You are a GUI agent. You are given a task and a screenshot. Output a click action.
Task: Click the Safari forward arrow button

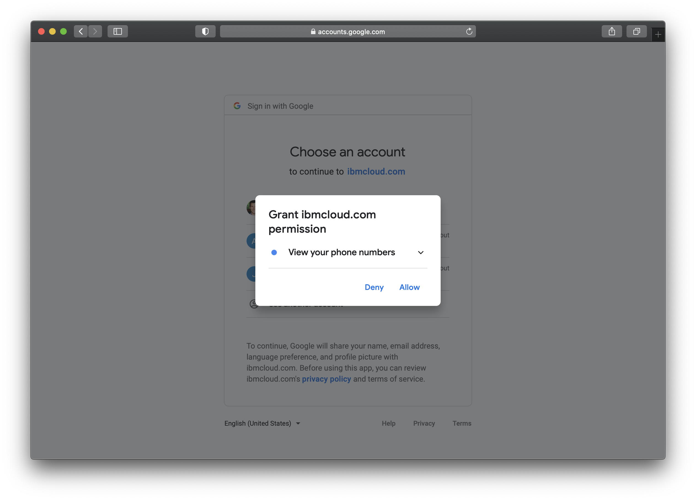(95, 31)
